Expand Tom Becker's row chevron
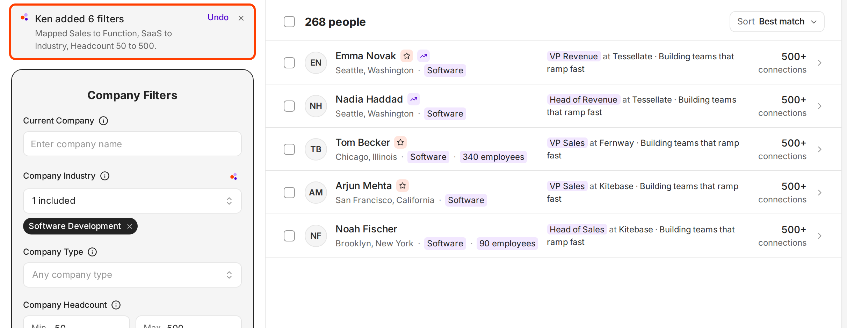Viewport: 847px width, 328px height. tap(819, 149)
